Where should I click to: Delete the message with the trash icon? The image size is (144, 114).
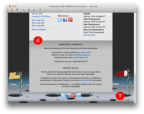pyautogui.click(x=12, y=10)
